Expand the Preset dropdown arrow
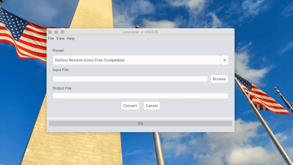Image resolution: width=293 pixels, height=165 pixels. pos(225,60)
